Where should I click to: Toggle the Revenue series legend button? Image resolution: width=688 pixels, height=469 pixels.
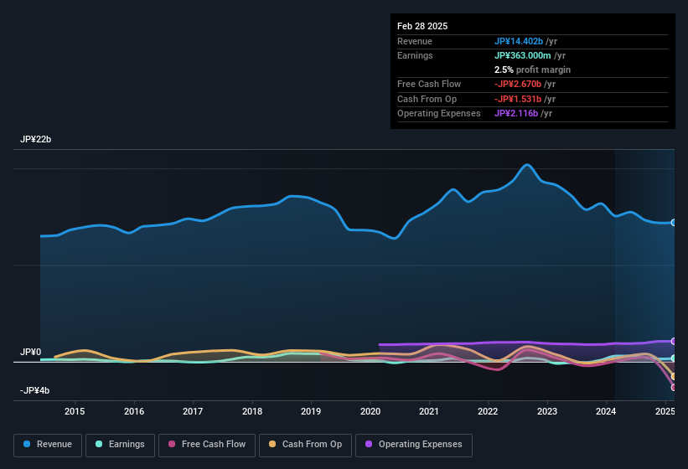(x=48, y=445)
